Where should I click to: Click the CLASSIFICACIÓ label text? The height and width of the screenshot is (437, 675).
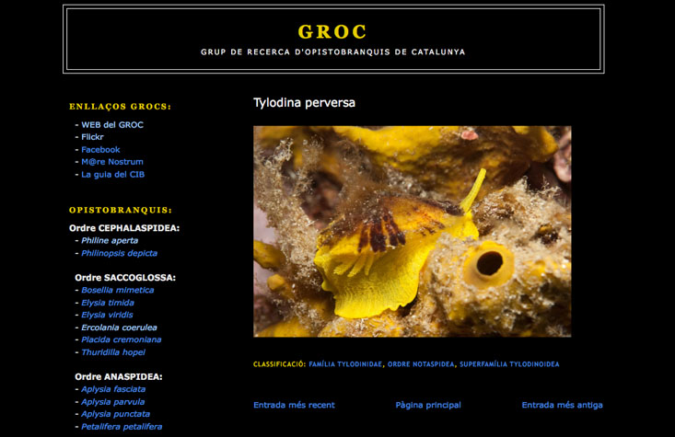tap(279, 364)
